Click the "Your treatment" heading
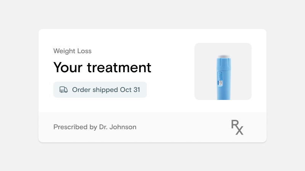 pos(102,68)
